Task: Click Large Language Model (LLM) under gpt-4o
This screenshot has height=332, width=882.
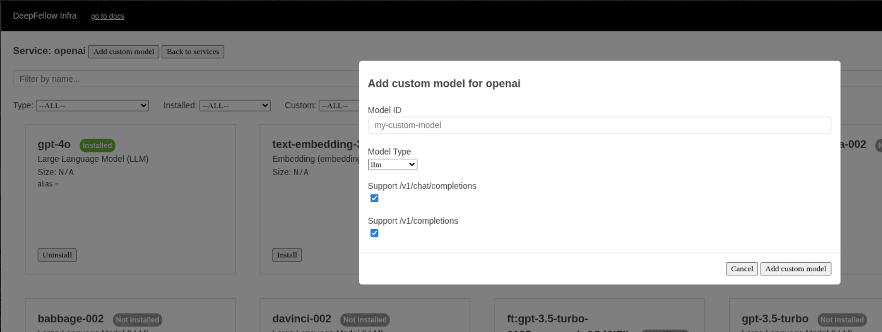Action: 93,159
